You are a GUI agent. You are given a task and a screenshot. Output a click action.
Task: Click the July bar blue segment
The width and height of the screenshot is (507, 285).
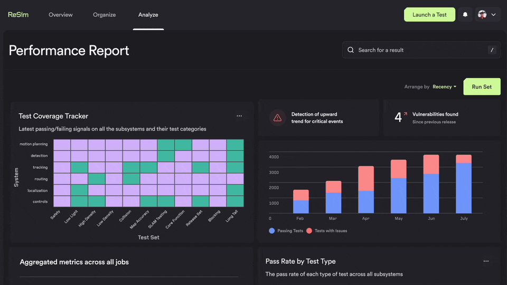pos(464,188)
